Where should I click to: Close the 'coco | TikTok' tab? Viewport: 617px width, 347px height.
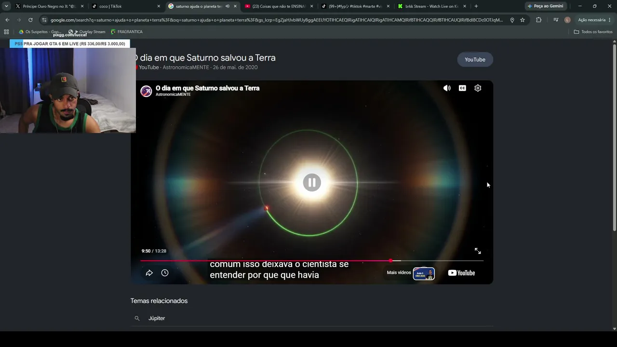[x=159, y=6]
